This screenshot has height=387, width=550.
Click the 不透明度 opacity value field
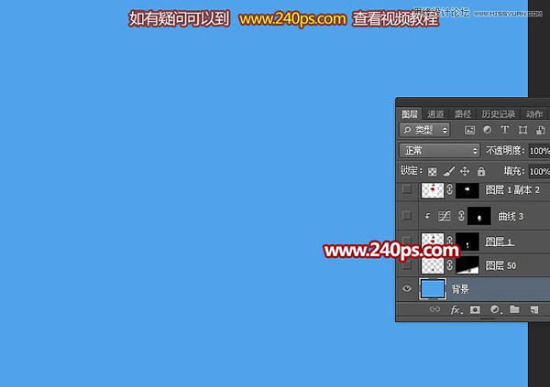click(x=540, y=151)
